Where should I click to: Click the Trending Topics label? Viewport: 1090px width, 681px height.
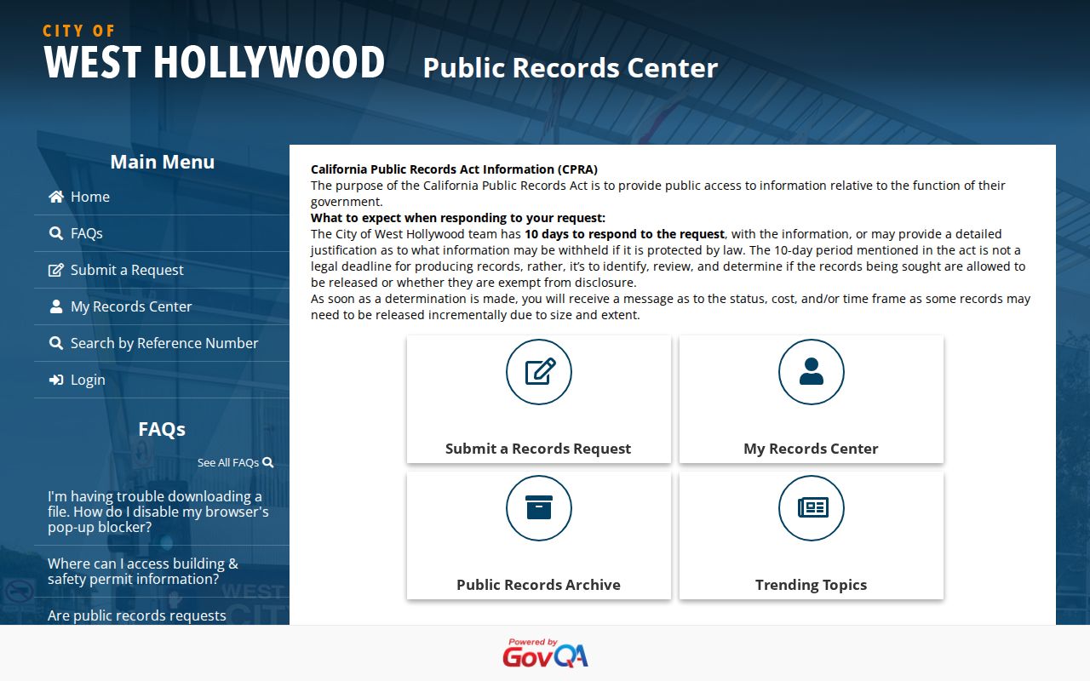point(811,585)
